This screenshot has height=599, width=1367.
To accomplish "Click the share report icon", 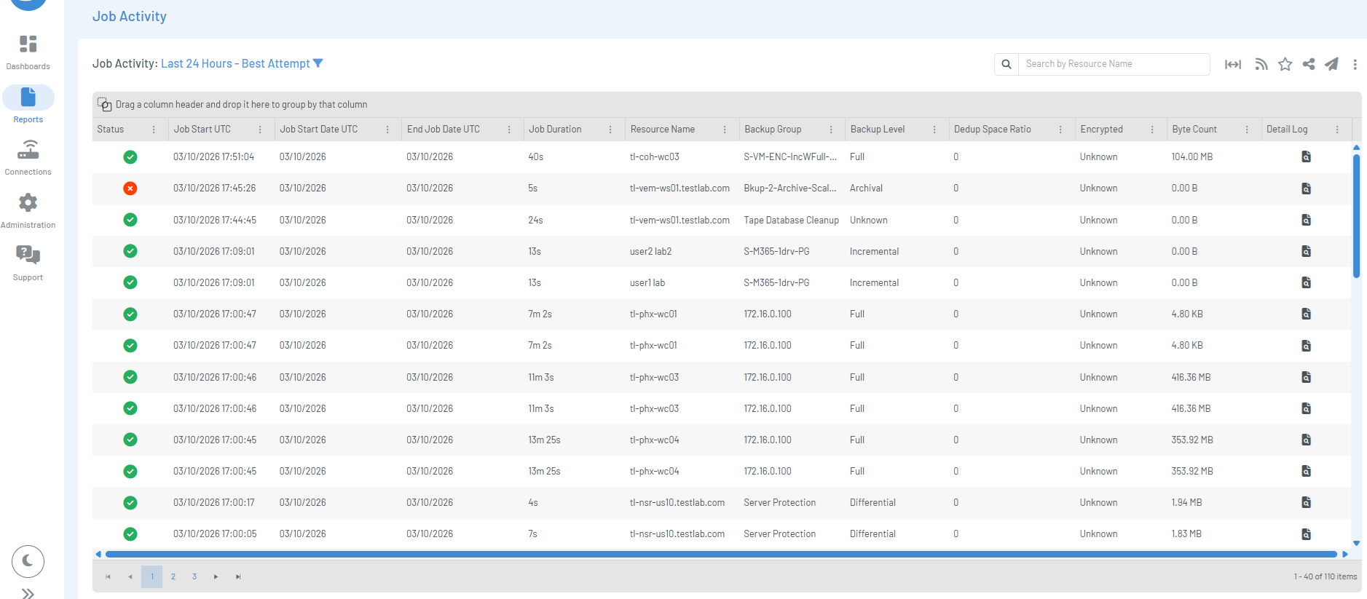I will [1309, 64].
